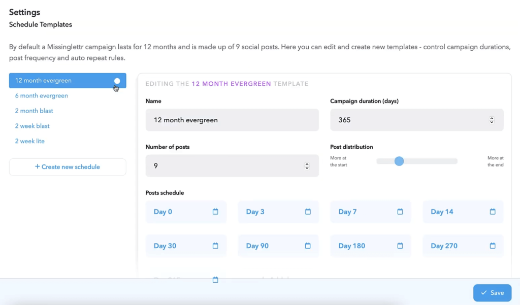
Task: Open the 2 week blast template
Action: tap(32, 126)
